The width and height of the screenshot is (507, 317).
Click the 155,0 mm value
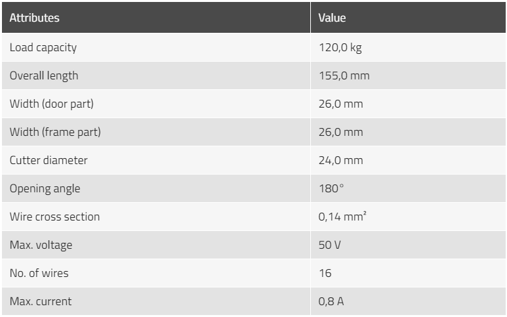pyautogui.click(x=344, y=75)
